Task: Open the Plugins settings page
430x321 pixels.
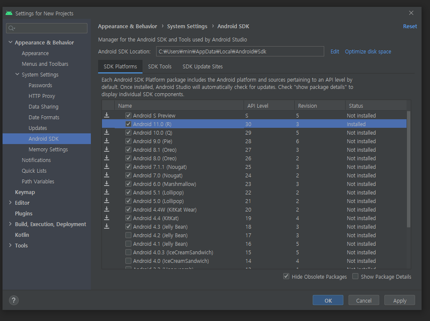Action: click(23, 214)
